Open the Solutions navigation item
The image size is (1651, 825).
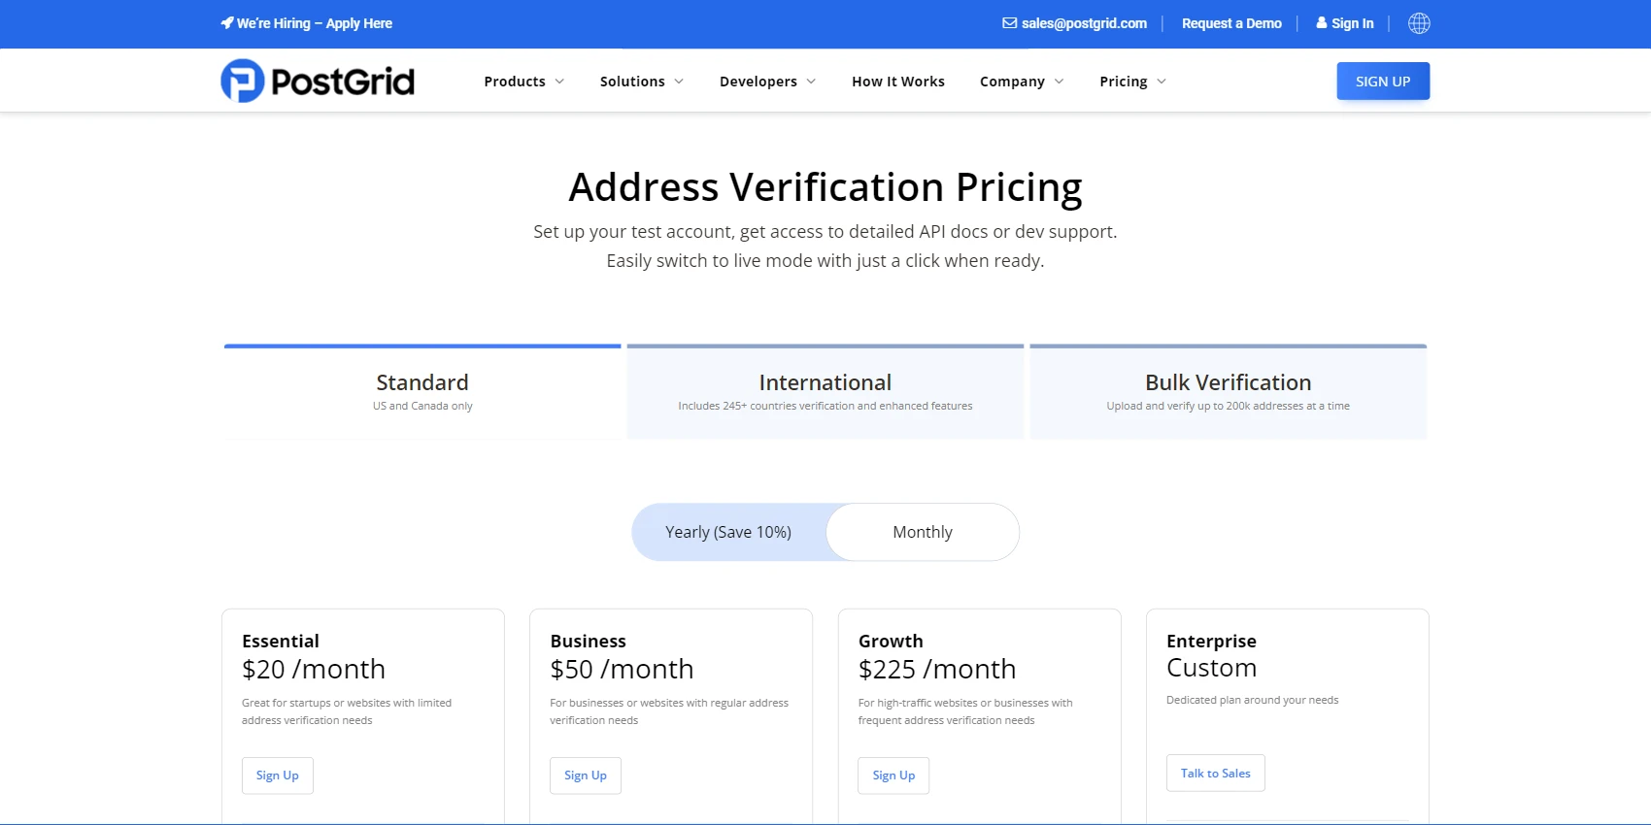(632, 82)
